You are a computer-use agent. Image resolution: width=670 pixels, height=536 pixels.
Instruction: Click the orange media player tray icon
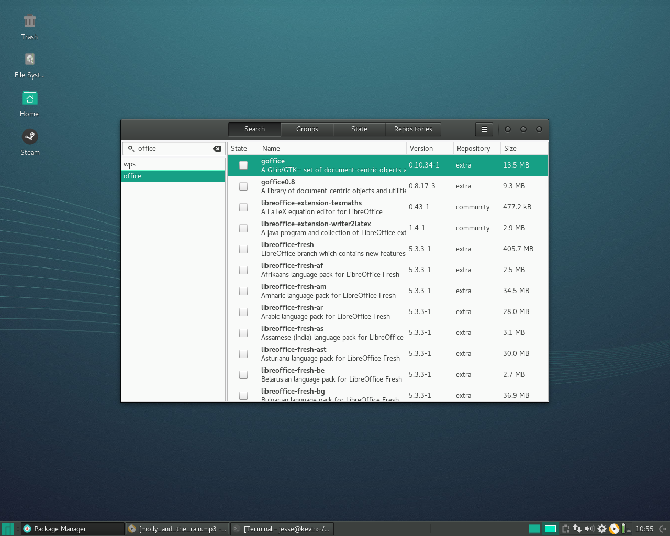coord(613,529)
